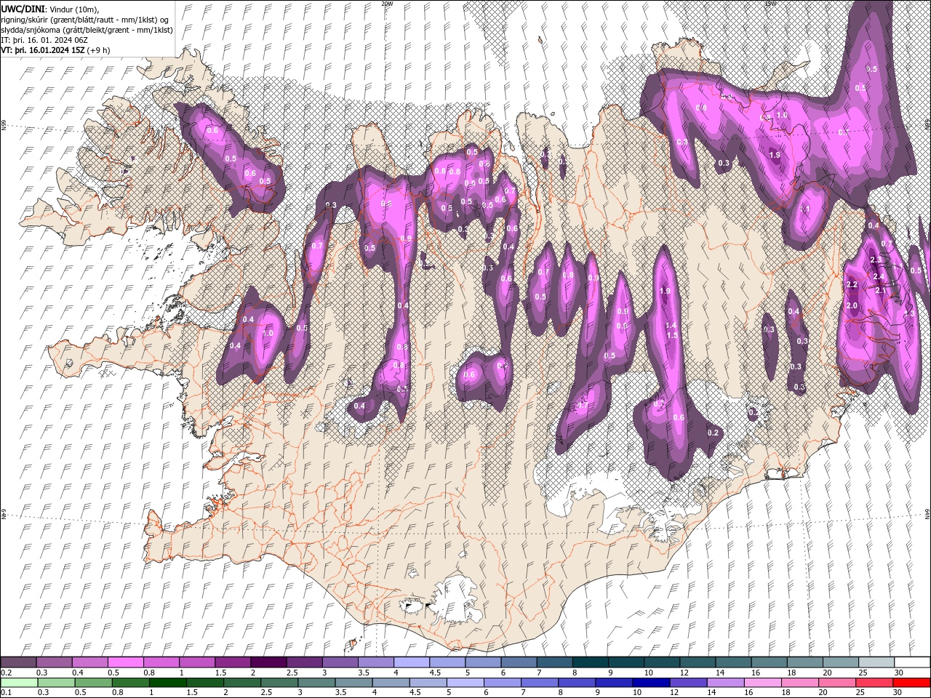Click the rain legend swatch starting at 3.5
This screenshot has width=931, height=698.
click(353, 683)
